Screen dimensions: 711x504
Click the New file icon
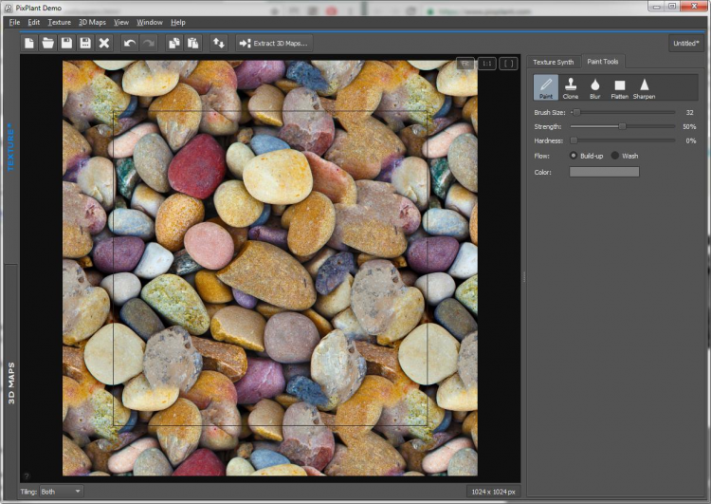(x=29, y=43)
